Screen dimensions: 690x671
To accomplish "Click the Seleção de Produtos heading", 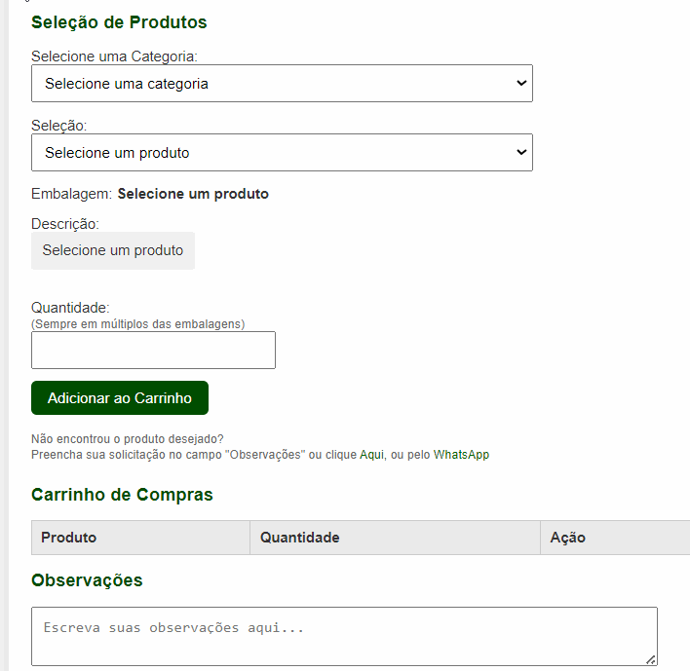I will coord(119,22).
